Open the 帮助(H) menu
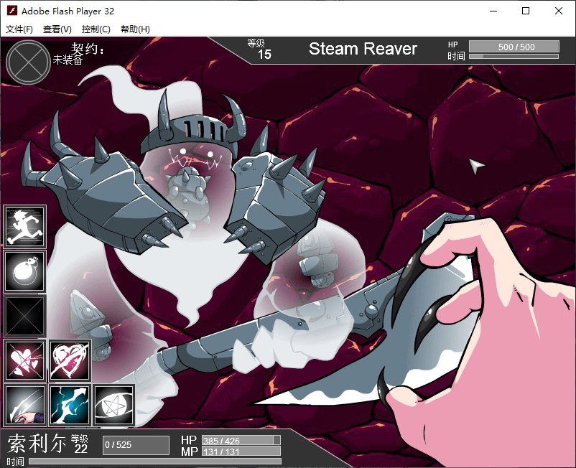The width and height of the screenshot is (576, 468). tap(135, 29)
